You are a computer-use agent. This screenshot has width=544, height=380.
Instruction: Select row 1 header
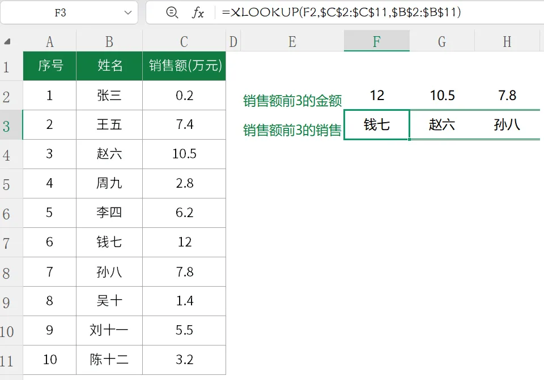tap(11, 66)
